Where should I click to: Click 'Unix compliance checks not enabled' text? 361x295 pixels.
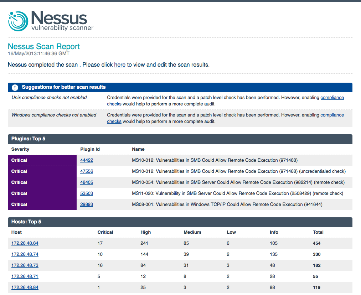[x=49, y=97]
